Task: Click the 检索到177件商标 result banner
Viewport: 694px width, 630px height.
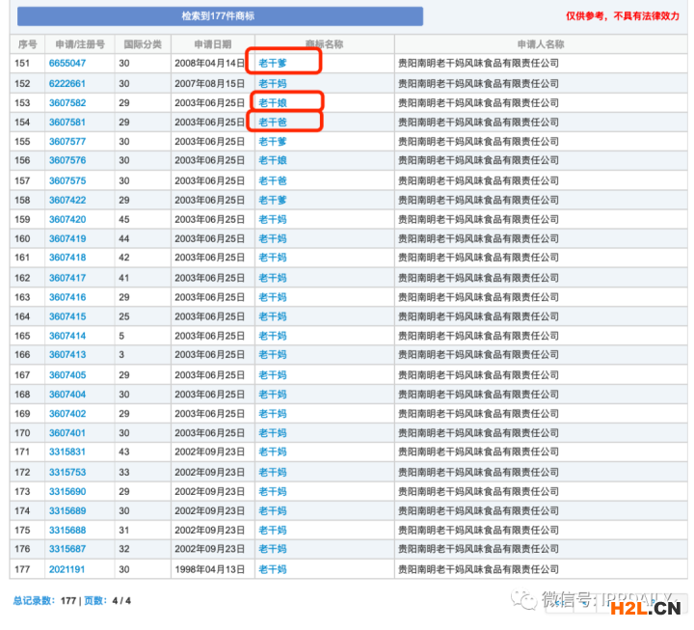Action: click(220, 16)
